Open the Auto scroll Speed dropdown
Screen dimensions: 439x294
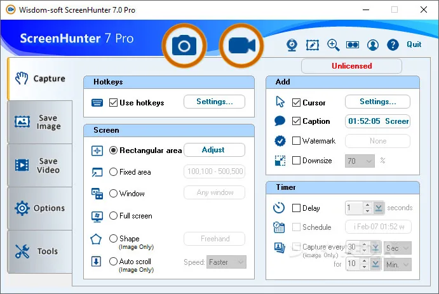tap(226, 262)
